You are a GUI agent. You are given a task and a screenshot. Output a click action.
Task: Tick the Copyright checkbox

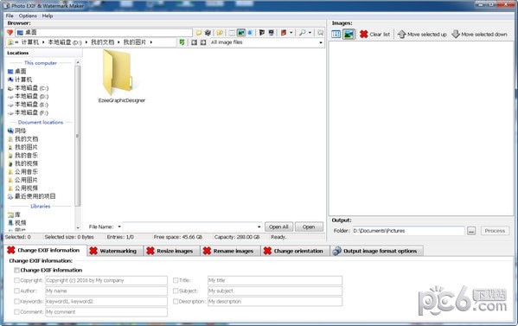click(16, 280)
